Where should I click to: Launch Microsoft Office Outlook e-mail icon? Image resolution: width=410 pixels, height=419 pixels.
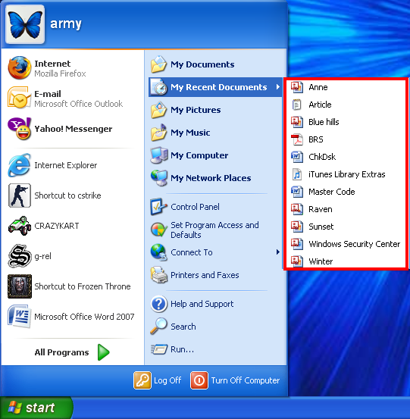pyautogui.click(x=19, y=98)
